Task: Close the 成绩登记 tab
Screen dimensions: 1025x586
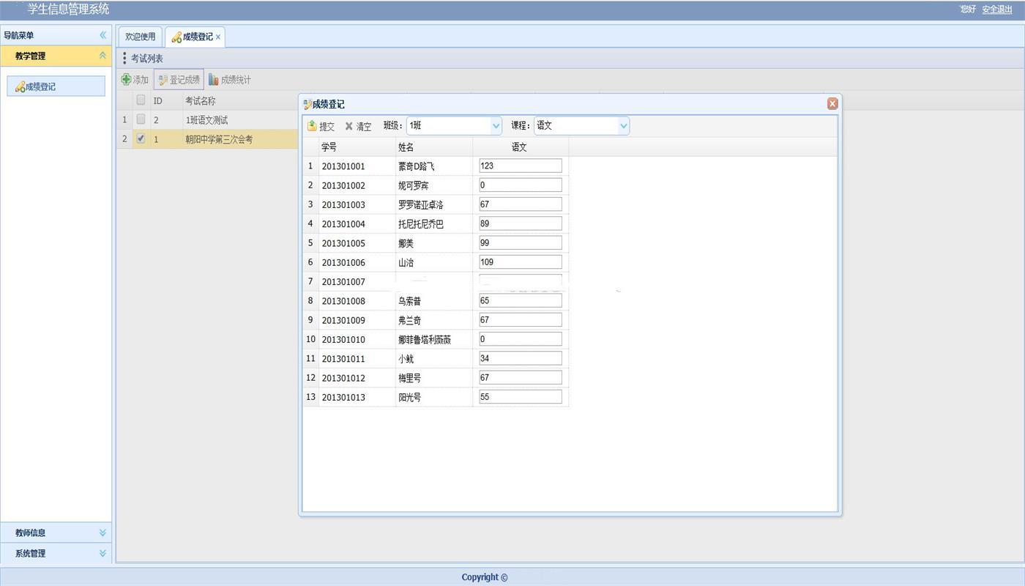Action: pos(218,37)
